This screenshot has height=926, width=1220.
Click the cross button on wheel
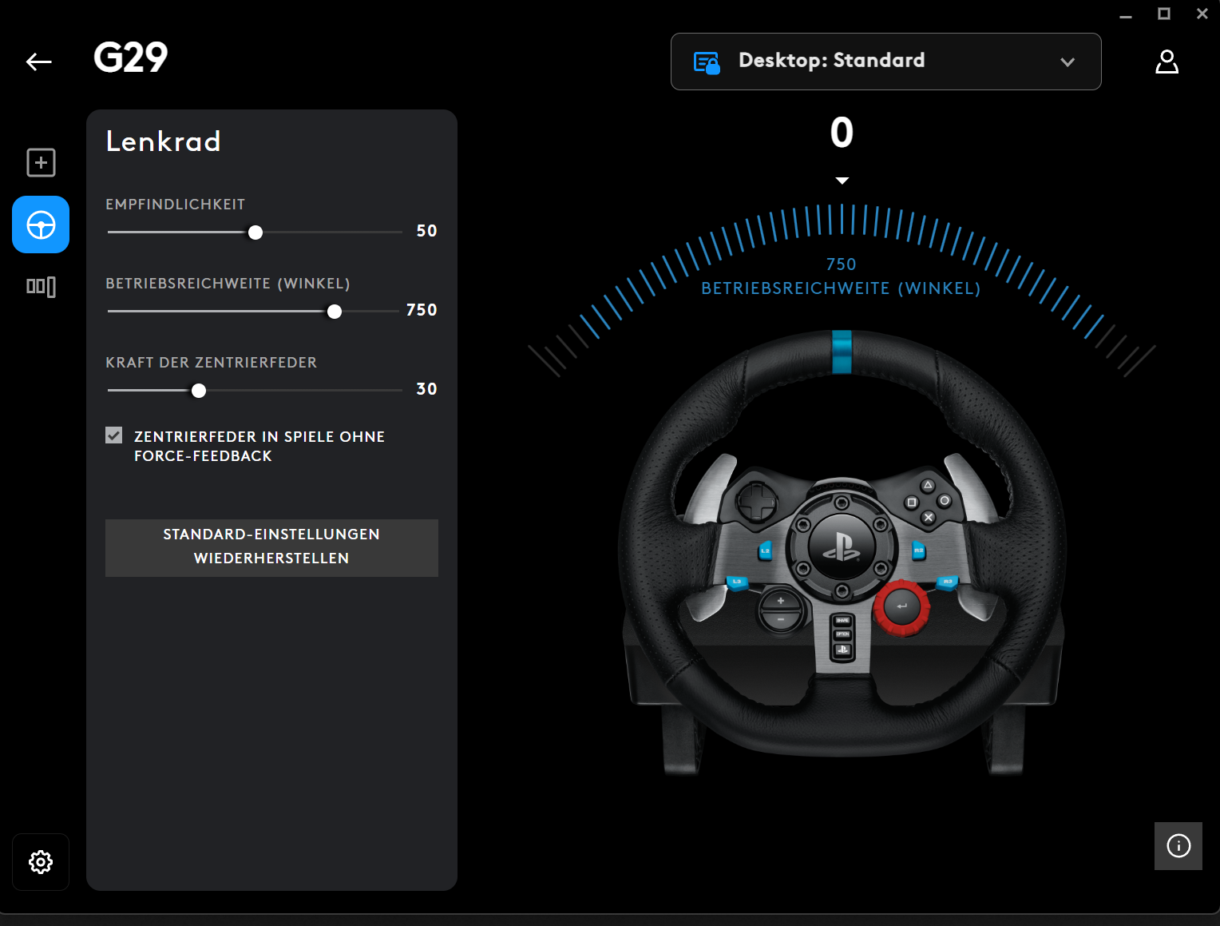click(x=929, y=518)
